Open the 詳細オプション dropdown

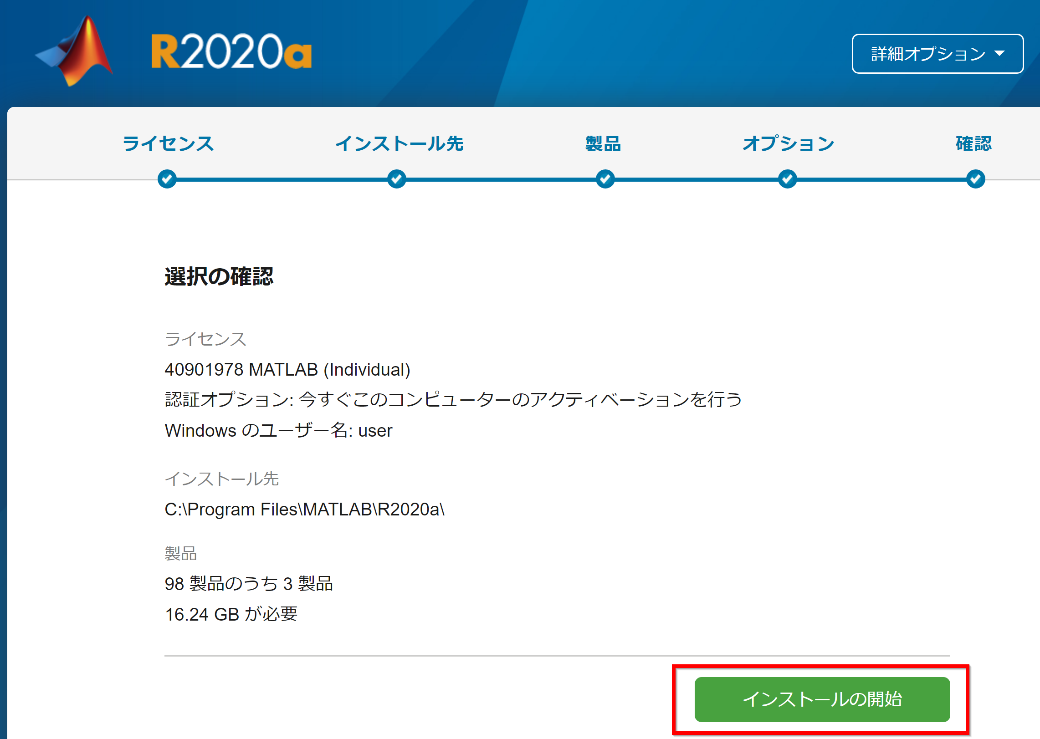[938, 54]
